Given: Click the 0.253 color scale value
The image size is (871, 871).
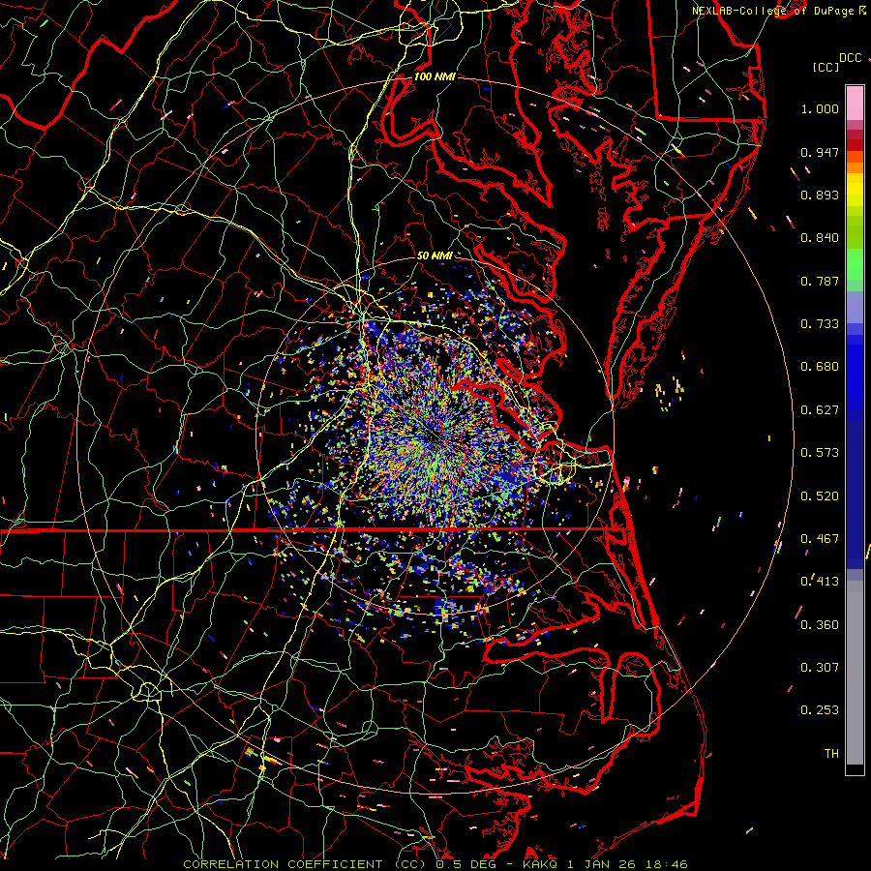Looking at the screenshot, I should pyautogui.click(x=820, y=710).
